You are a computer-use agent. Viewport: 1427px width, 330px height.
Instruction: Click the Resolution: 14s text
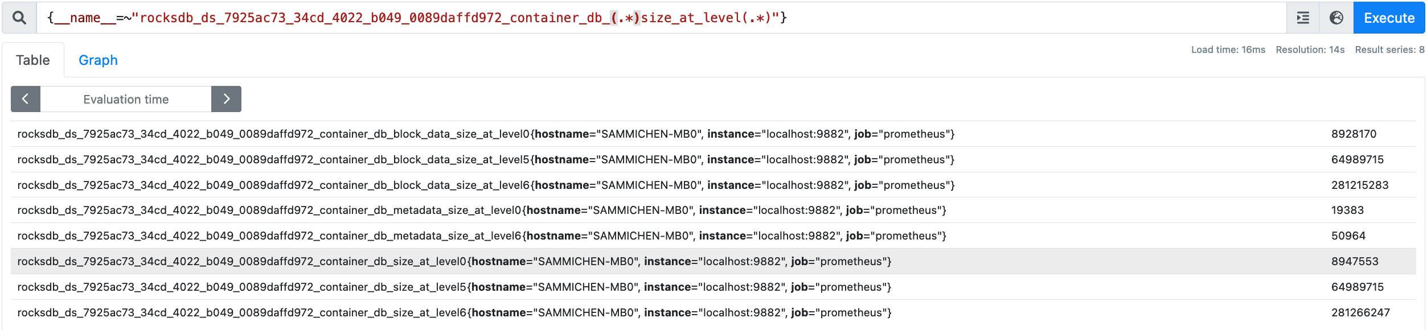1310,49
